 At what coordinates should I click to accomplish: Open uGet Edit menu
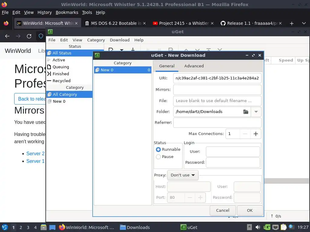click(64, 40)
